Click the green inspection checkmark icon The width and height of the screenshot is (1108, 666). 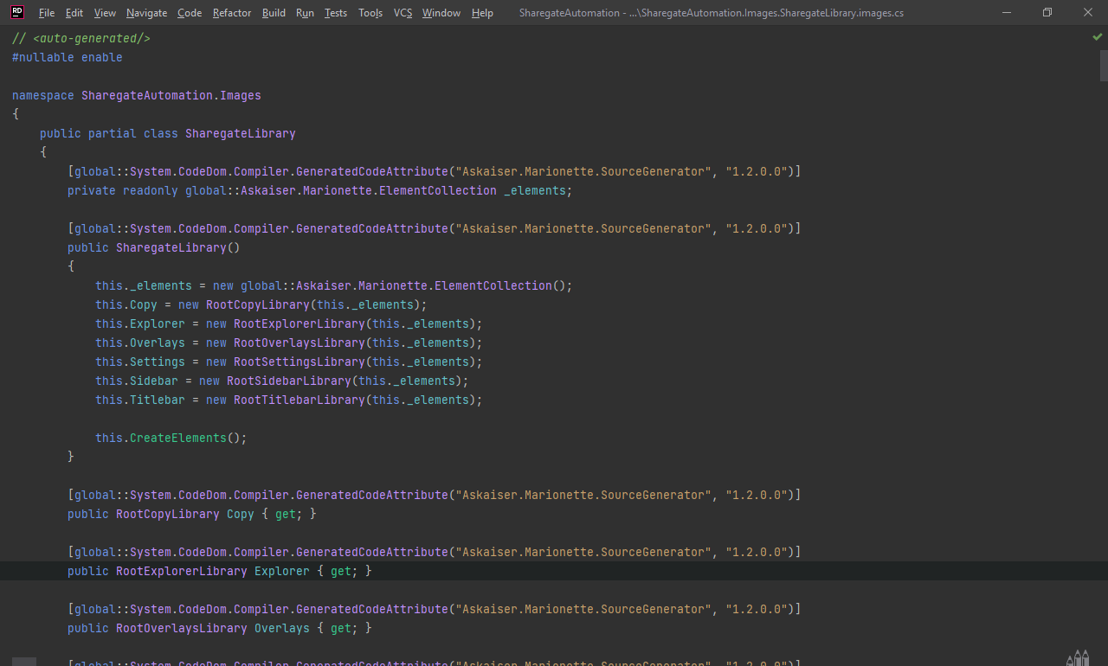click(1098, 37)
